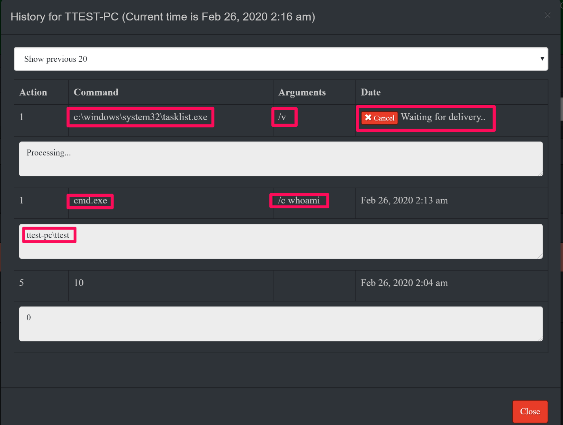Click the Feb 26, 2020 2:13 am date
The image size is (563, 425).
[x=404, y=201]
